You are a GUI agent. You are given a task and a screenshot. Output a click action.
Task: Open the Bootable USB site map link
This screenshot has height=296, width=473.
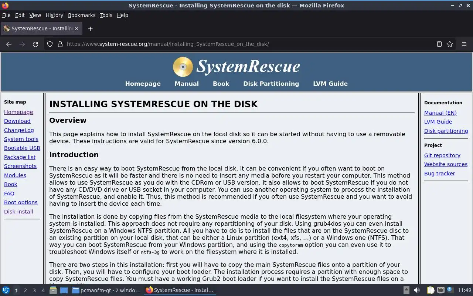tap(22, 148)
